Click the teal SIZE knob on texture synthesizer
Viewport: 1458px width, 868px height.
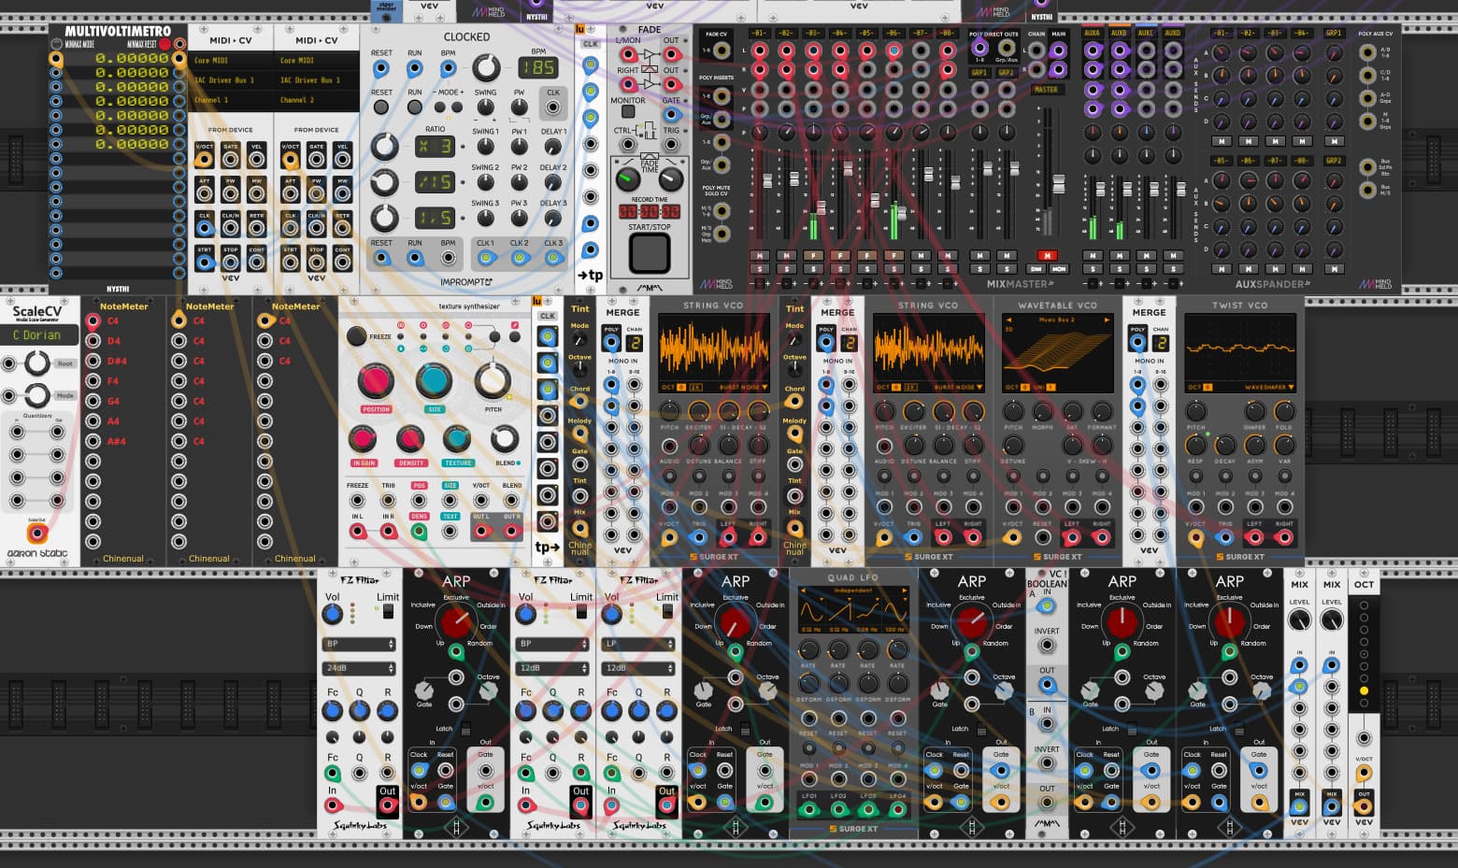coord(434,381)
